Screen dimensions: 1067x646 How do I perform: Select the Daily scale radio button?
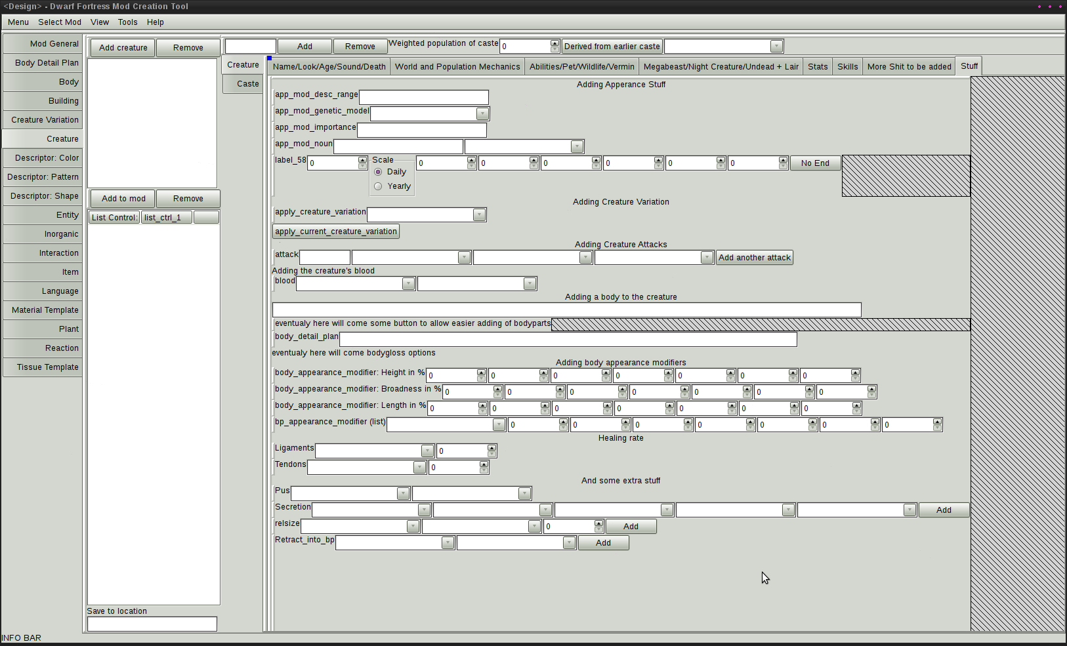tap(378, 172)
